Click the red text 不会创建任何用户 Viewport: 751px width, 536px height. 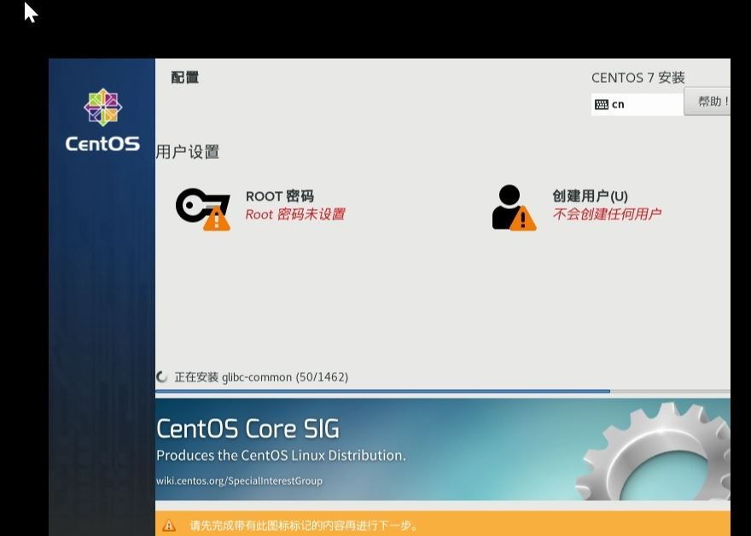click(x=607, y=213)
